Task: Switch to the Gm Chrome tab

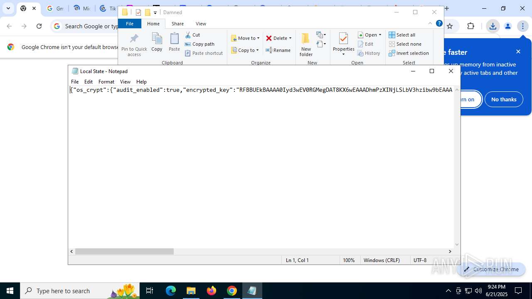Action: pyautogui.click(x=55, y=8)
